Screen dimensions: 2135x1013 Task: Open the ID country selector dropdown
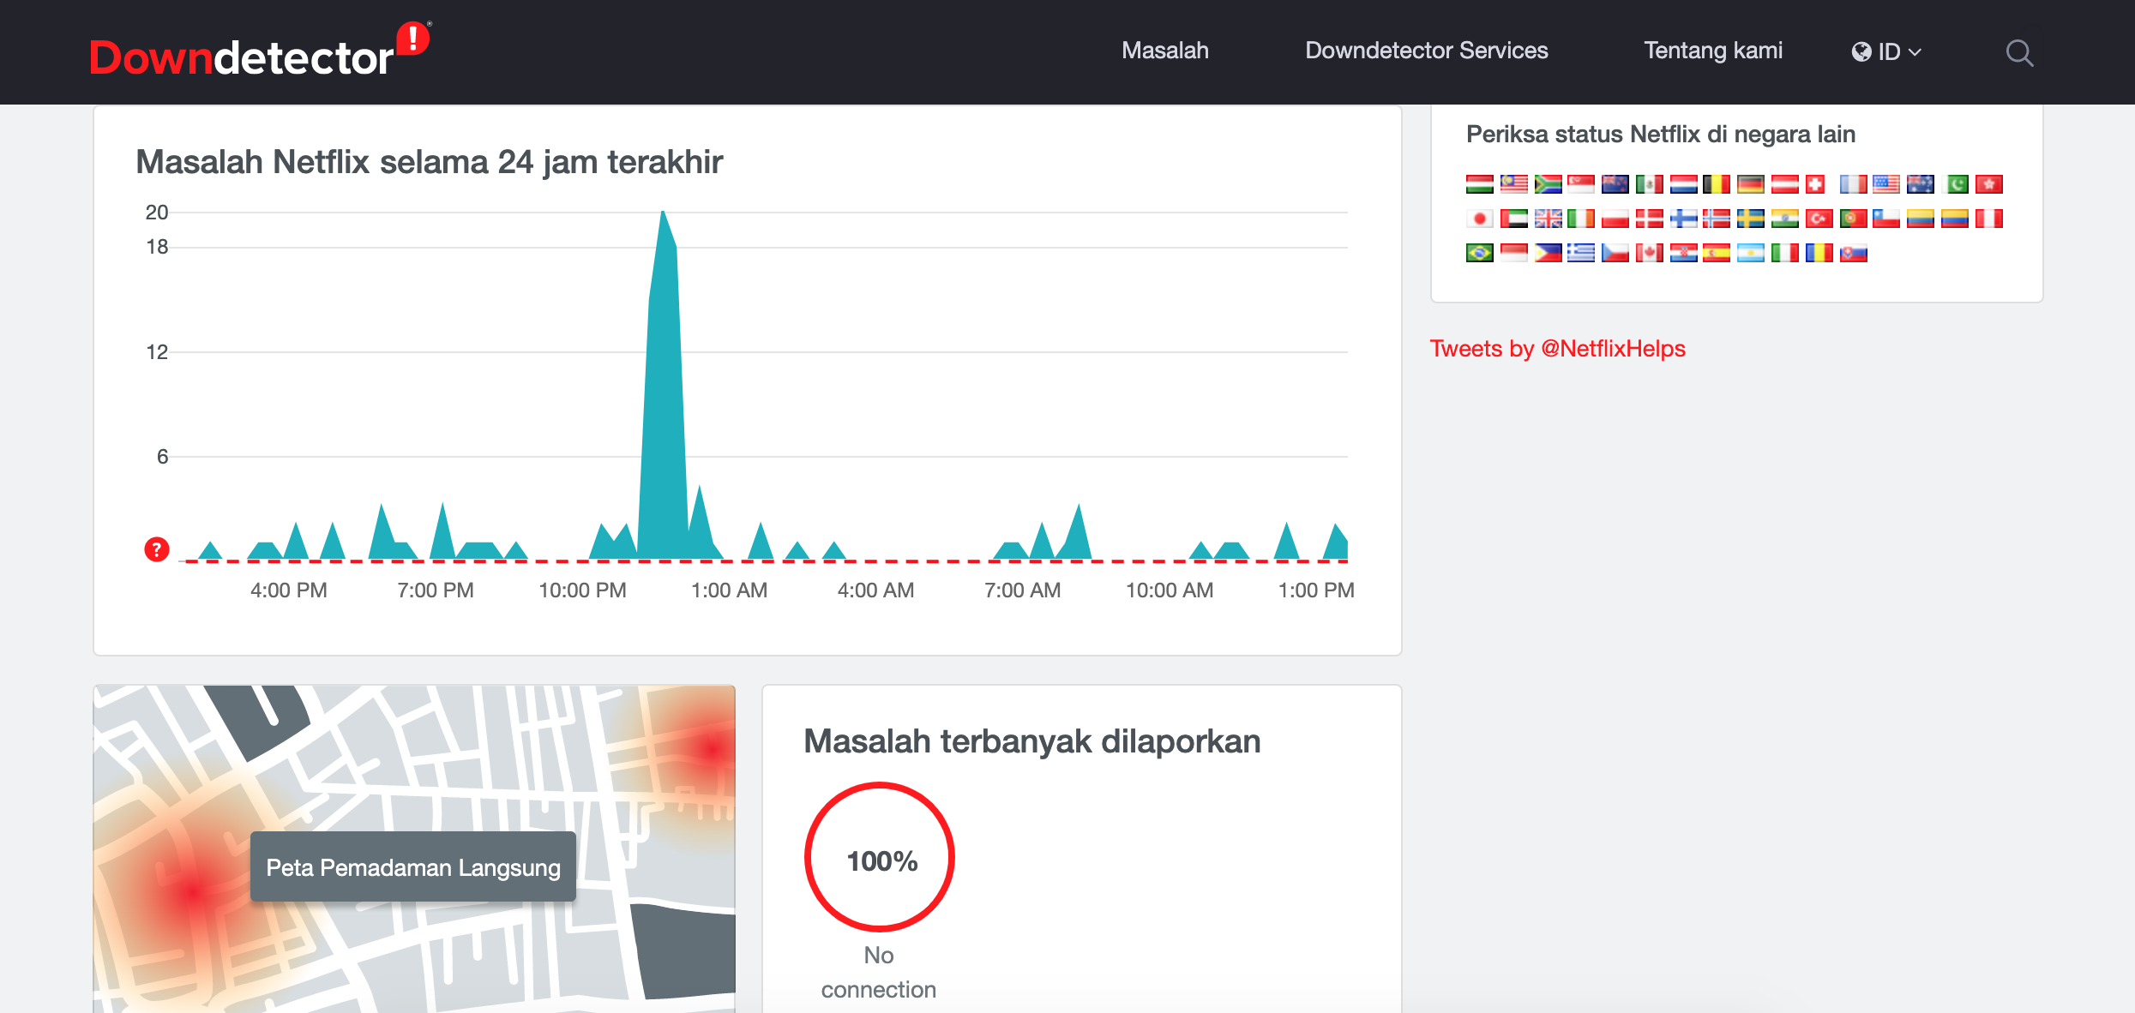point(1886,51)
